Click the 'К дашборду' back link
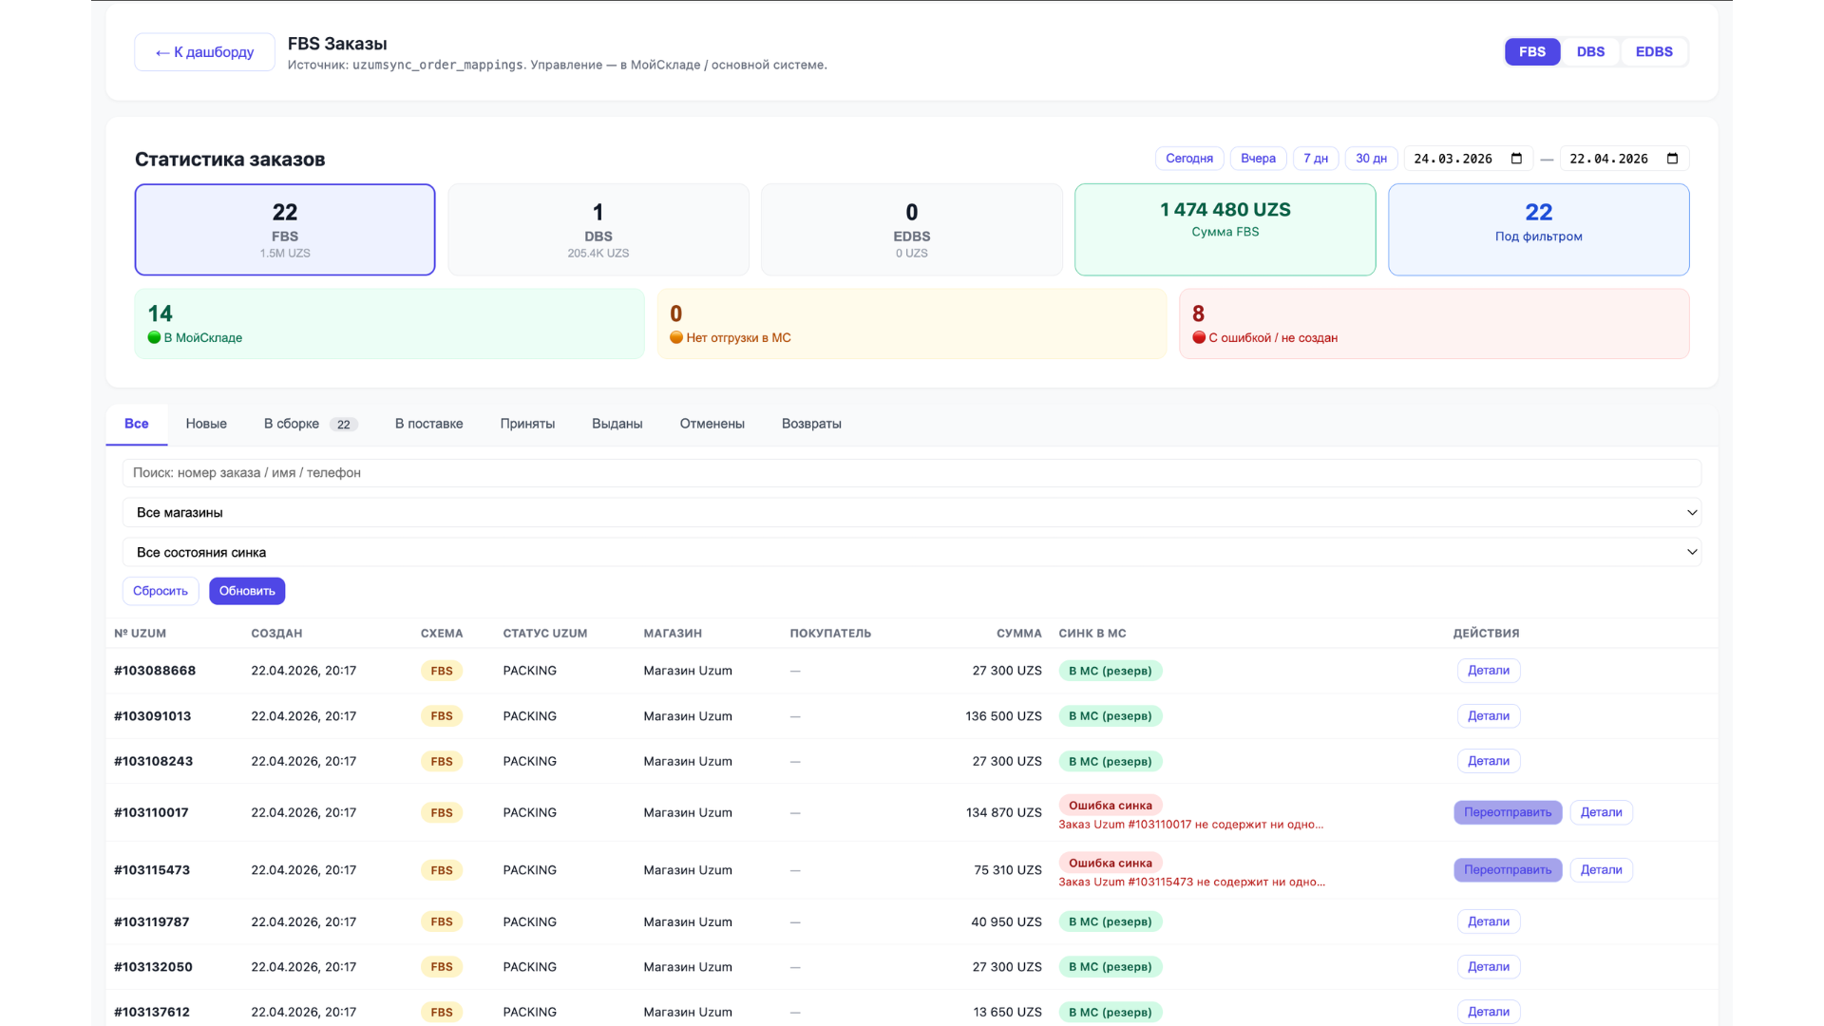1824x1026 pixels. (x=204, y=52)
